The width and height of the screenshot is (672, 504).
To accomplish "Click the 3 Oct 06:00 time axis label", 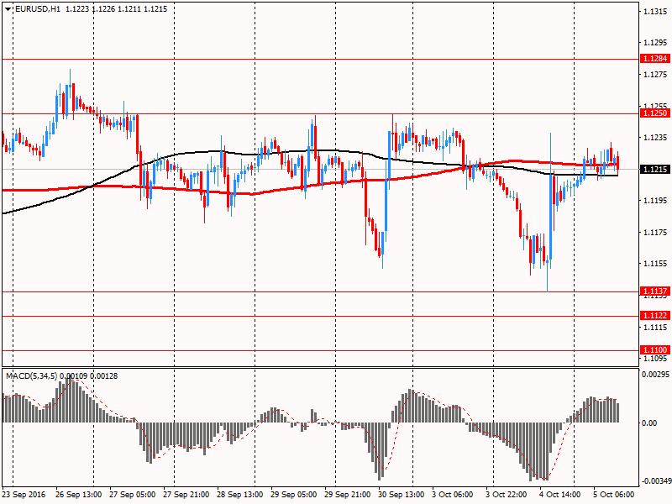I will (x=453, y=495).
